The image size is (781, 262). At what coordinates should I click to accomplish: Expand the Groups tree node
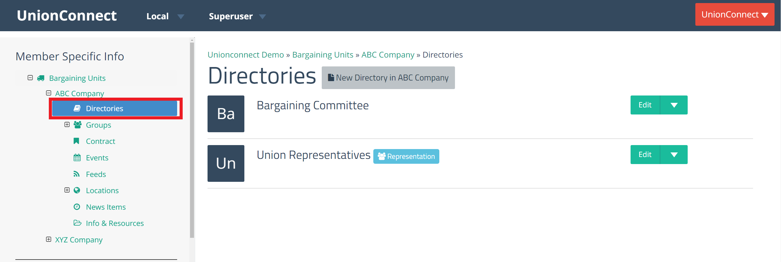tap(67, 125)
